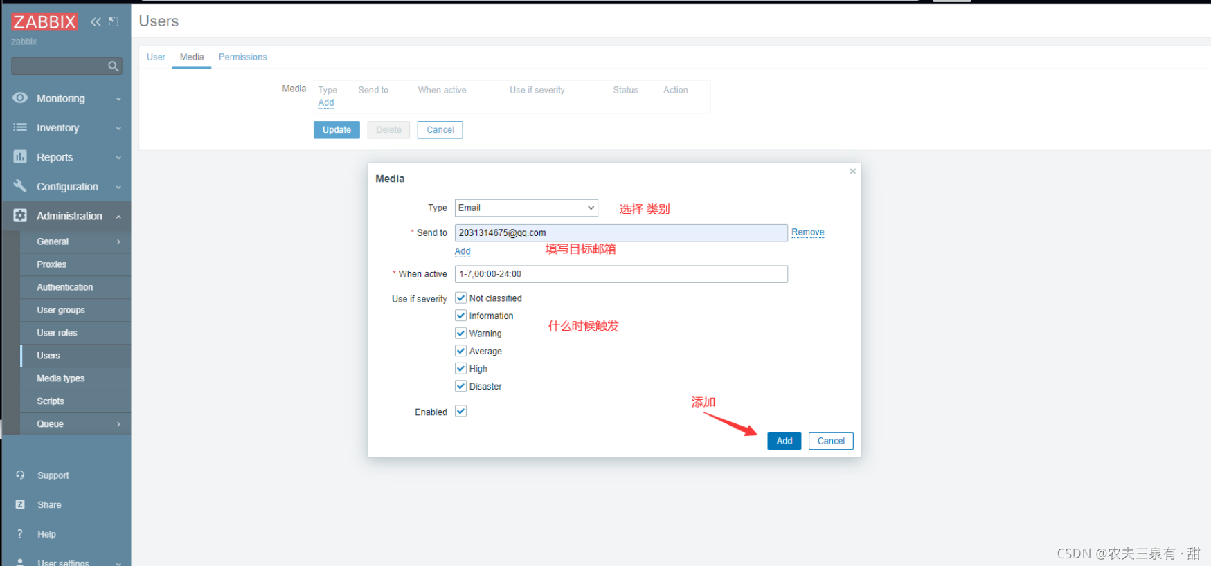Expand the Inventory menu
1211x566 pixels.
tap(118, 128)
